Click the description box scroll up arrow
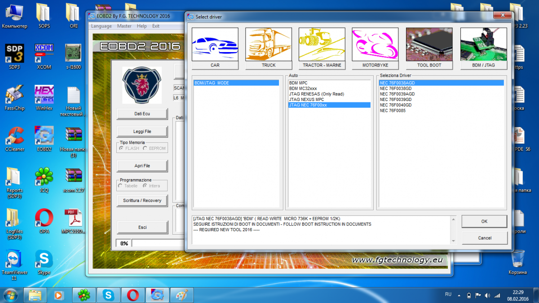Screen dimensions: 539x303 coord(453,220)
